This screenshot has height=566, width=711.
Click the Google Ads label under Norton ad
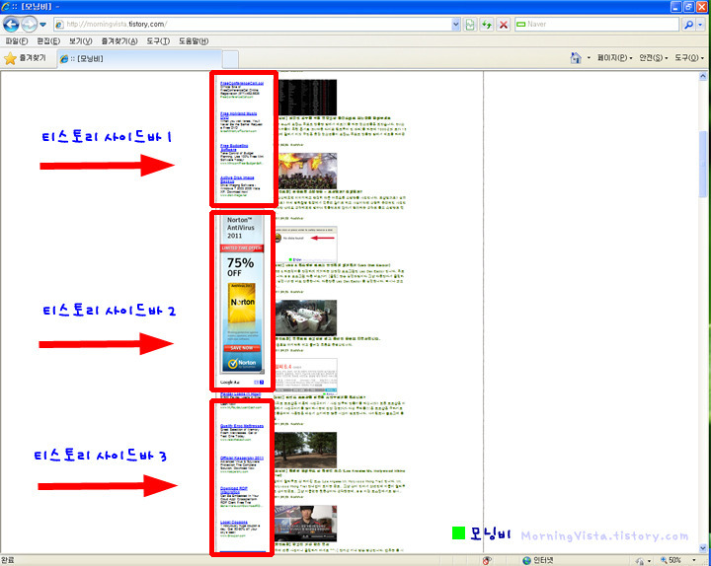229,383
